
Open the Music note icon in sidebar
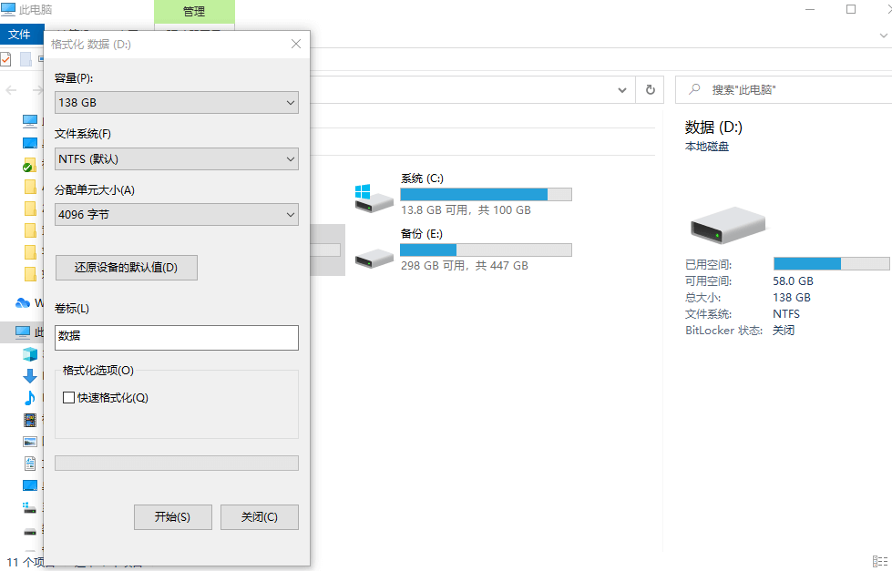pyautogui.click(x=29, y=398)
